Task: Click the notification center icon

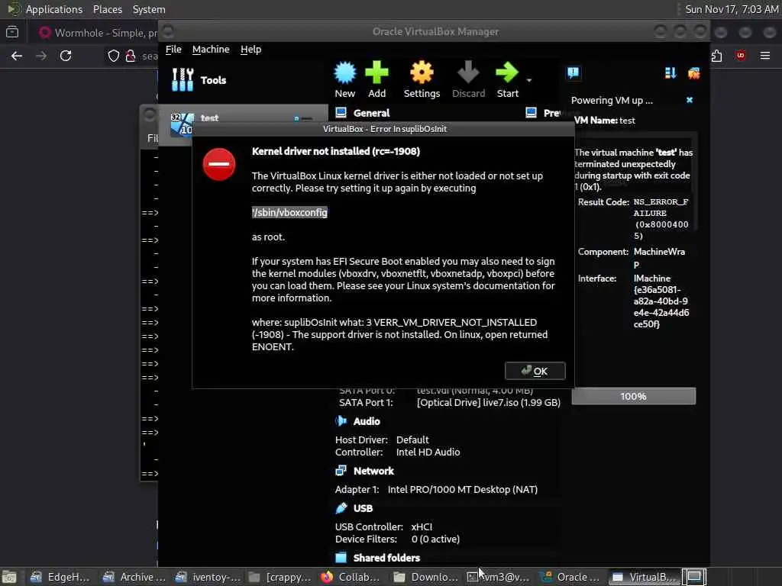Action: pos(573,73)
